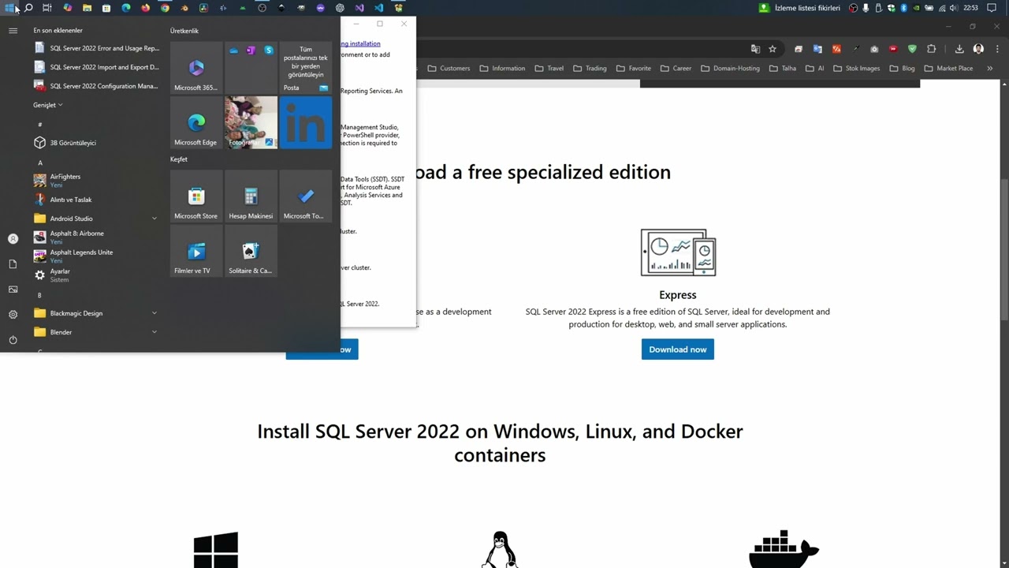Click the Bluetooth tray icon
Screen dimensions: 1009x568
[903, 8]
